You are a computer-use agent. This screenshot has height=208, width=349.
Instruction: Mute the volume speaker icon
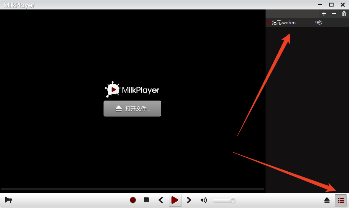coord(204,200)
